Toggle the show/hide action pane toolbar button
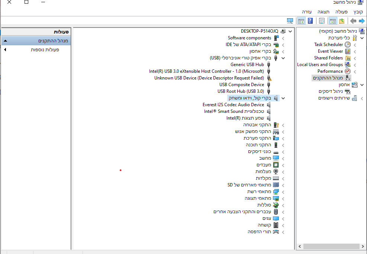 (x=301, y=21)
